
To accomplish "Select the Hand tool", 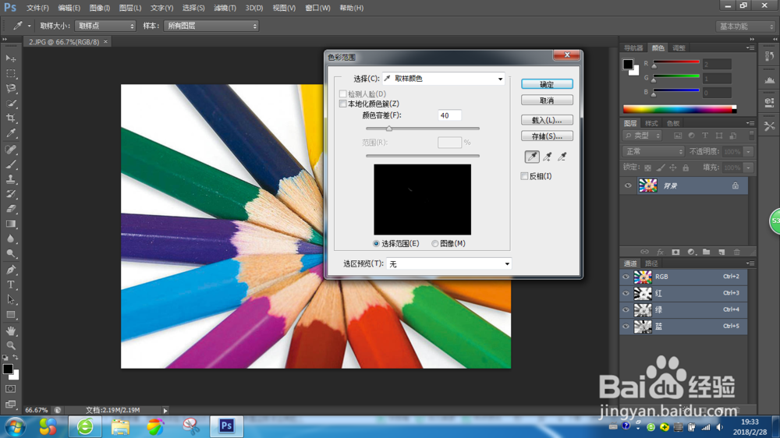I will coord(11,330).
